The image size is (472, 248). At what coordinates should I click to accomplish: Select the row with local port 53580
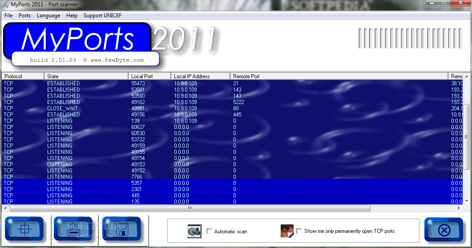click(x=232, y=96)
